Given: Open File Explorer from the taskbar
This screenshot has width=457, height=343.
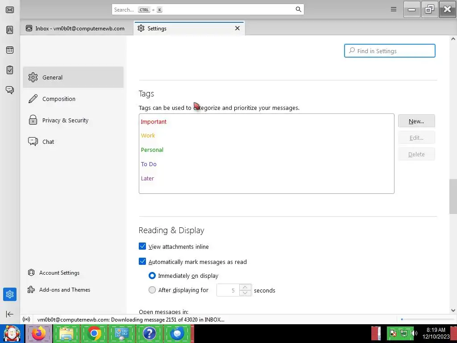Looking at the screenshot, I should pyautogui.click(x=66, y=334).
